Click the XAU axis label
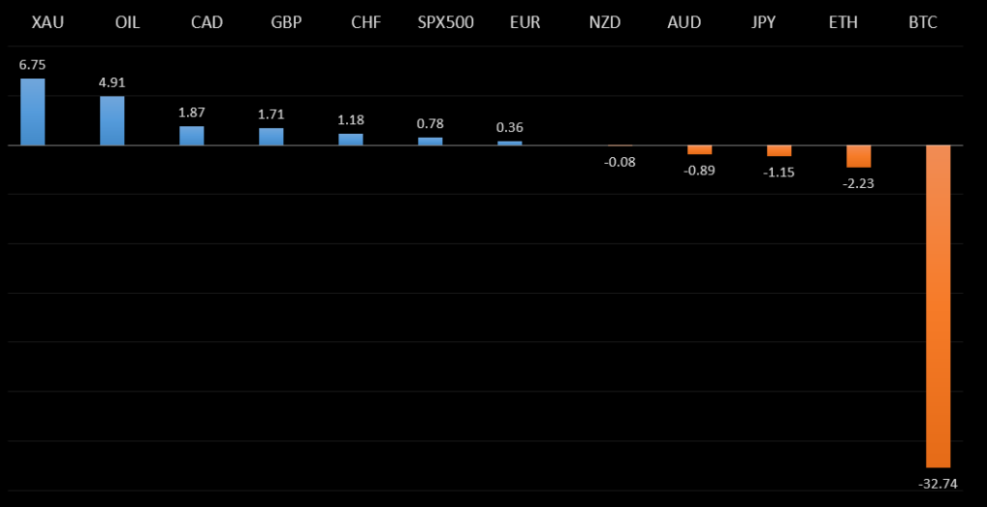 click(48, 22)
